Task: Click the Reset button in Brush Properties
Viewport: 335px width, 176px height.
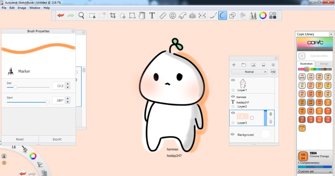Action: click(x=20, y=139)
